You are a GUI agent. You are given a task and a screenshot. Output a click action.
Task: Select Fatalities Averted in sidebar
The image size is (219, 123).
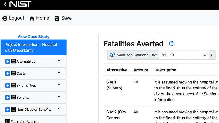(25, 121)
